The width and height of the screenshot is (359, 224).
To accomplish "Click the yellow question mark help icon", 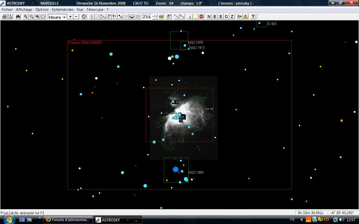I will pos(253,17).
